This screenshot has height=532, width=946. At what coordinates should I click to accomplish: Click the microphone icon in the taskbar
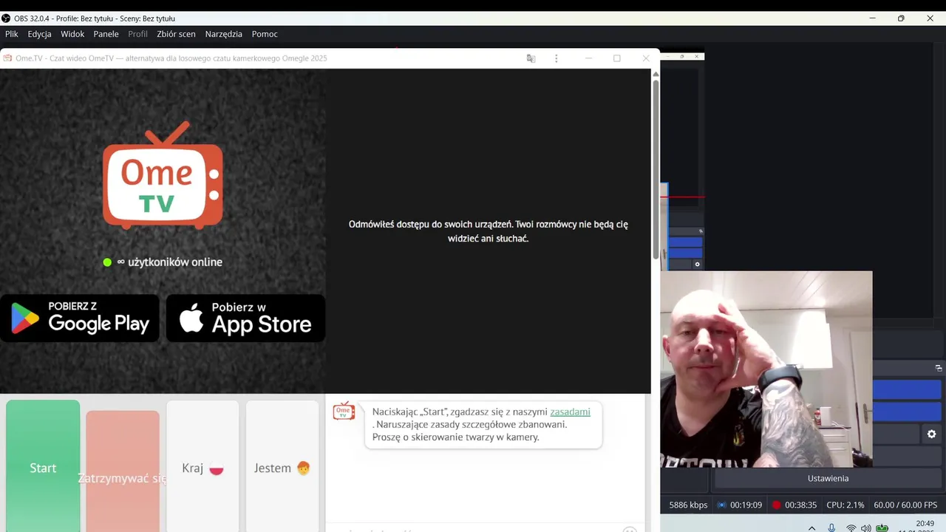pos(831,528)
